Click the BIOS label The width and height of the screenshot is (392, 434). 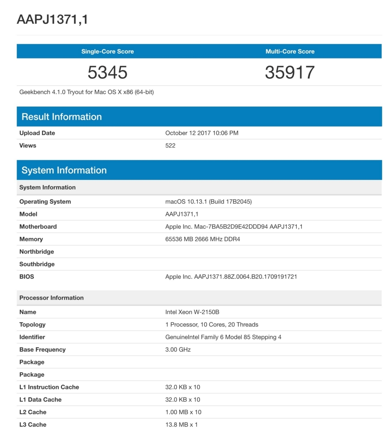27,277
